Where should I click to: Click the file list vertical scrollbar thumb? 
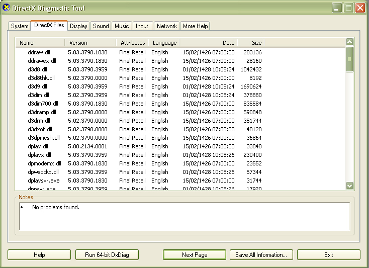coord(349,59)
